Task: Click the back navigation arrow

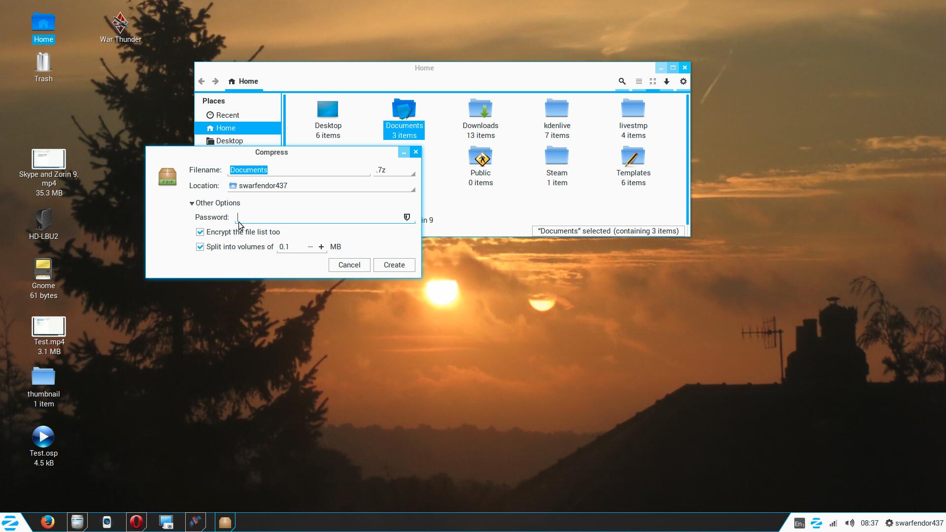Action: tap(202, 82)
